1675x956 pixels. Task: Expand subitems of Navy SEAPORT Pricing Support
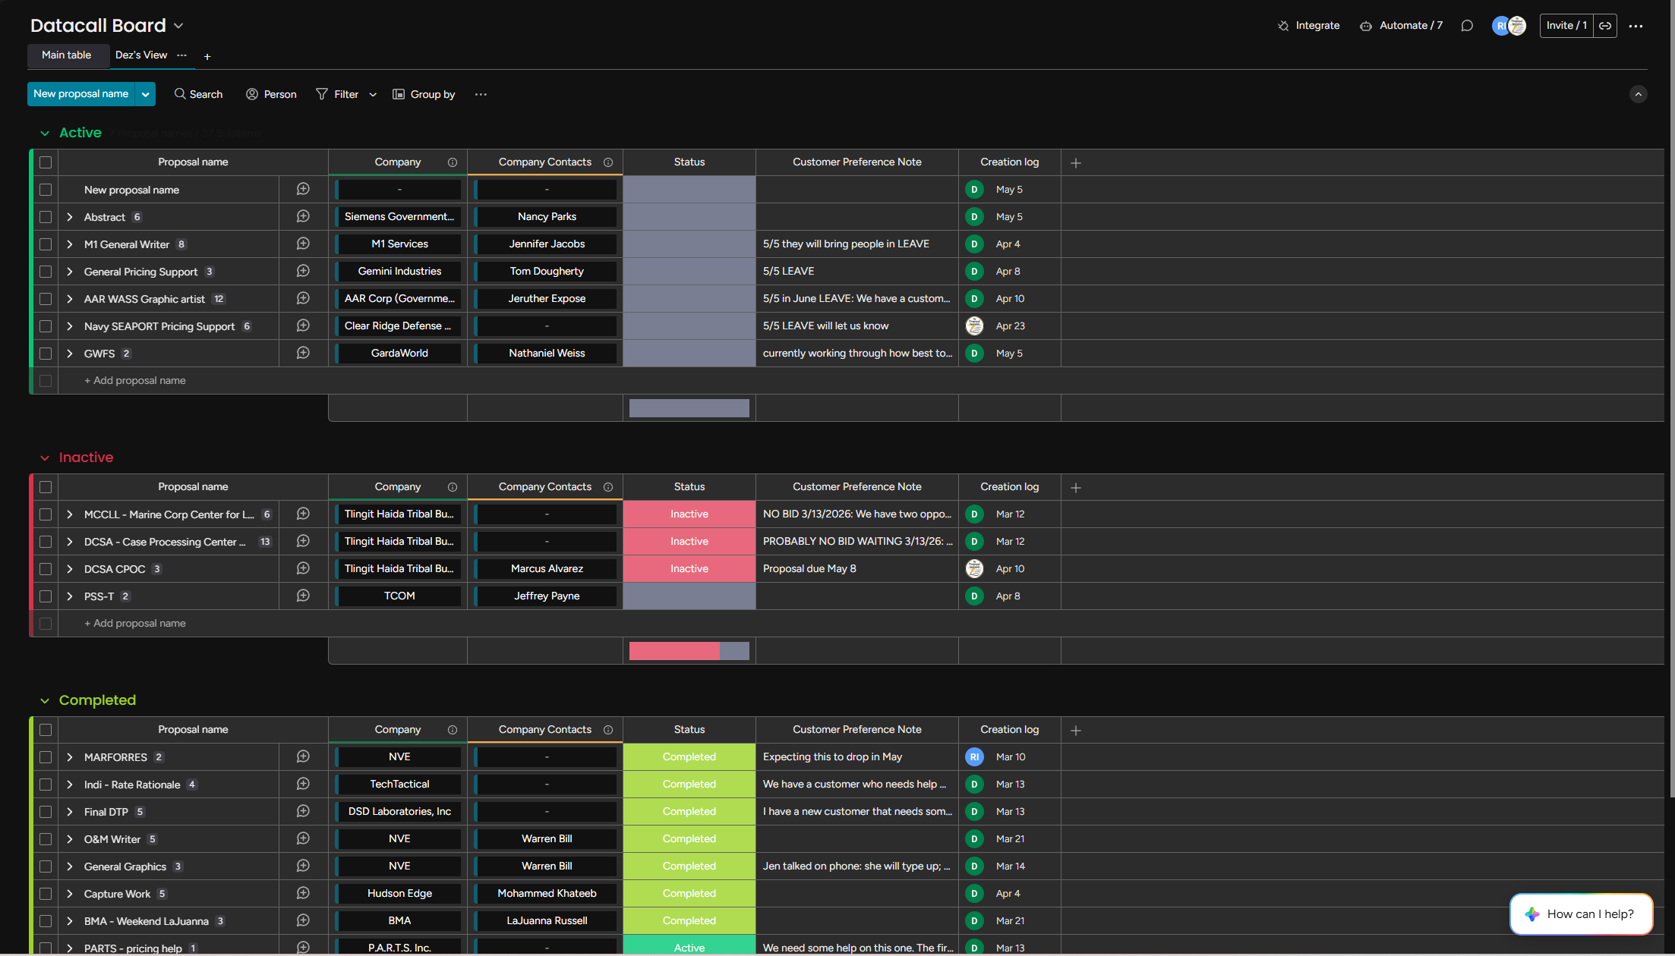pos(70,326)
